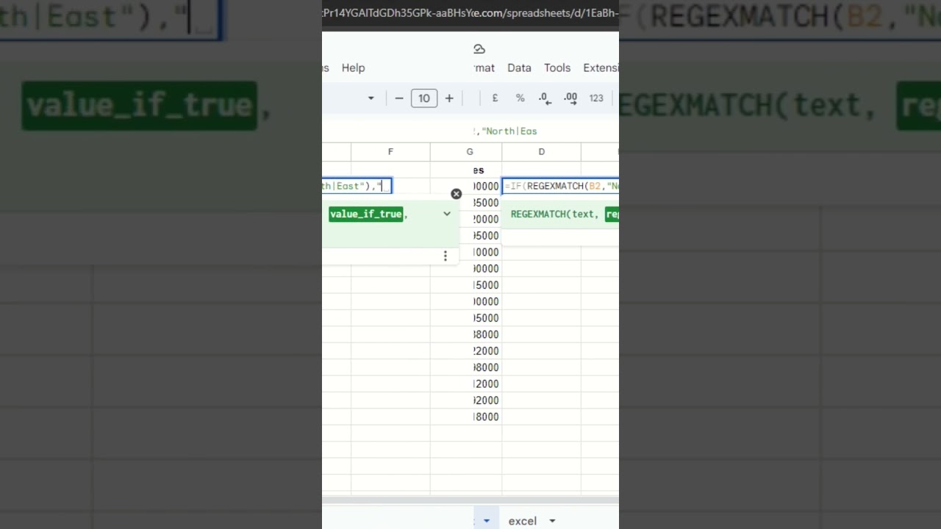Expand formula help with chevron
Image resolution: width=941 pixels, height=529 pixels.
446,214
